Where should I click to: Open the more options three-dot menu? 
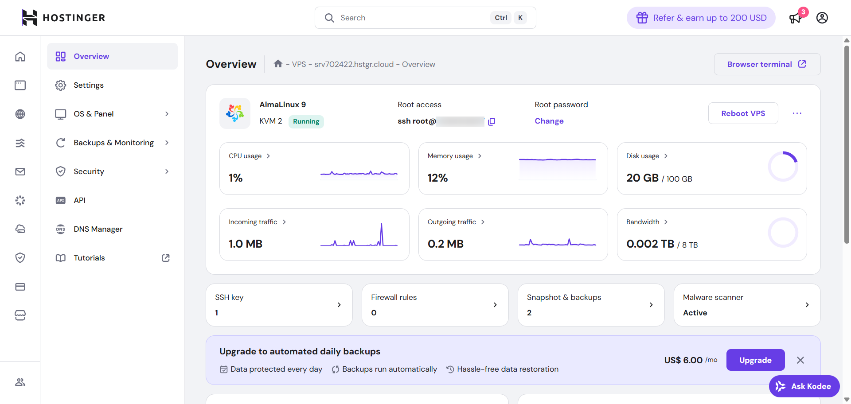pos(797,113)
